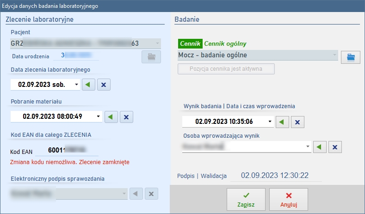Open Pobranie materiału datetime dropdown
The image size is (365, 214).
[x=99, y=116]
